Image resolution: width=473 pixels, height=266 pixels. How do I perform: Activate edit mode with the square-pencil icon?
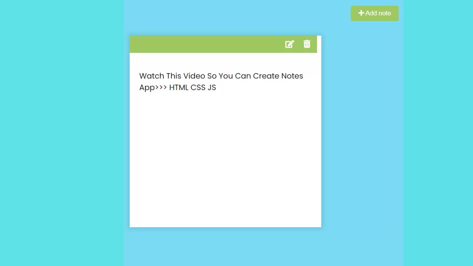[289, 44]
